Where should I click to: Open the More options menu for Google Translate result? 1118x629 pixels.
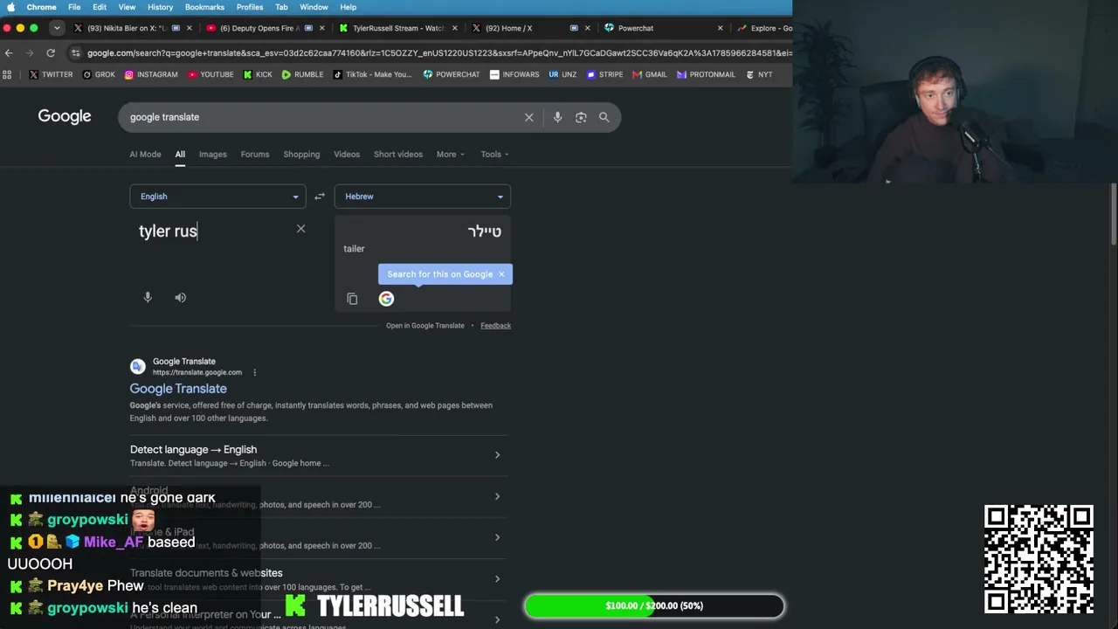(x=254, y=373)
